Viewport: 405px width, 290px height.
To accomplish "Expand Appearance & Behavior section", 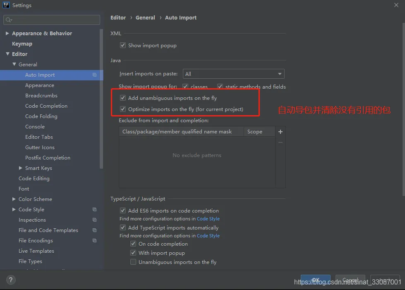I will click(7, 33).
